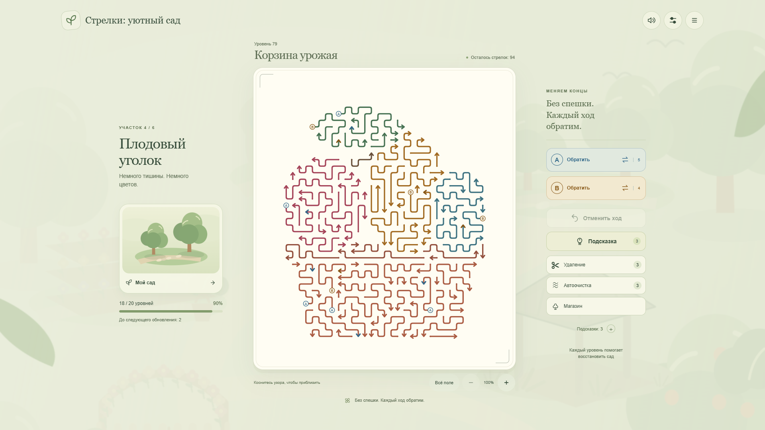Screen dimensions: 765x430
Task: Click the scissors icon for Удаление
Action: [x=555, y=265]
